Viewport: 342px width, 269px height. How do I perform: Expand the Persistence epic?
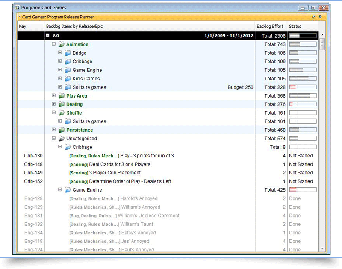pyautogui.click(x=54, y=130)
